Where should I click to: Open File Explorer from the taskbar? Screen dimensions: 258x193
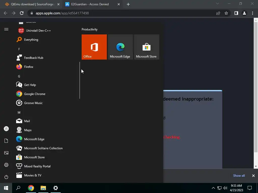coord(43,188)
